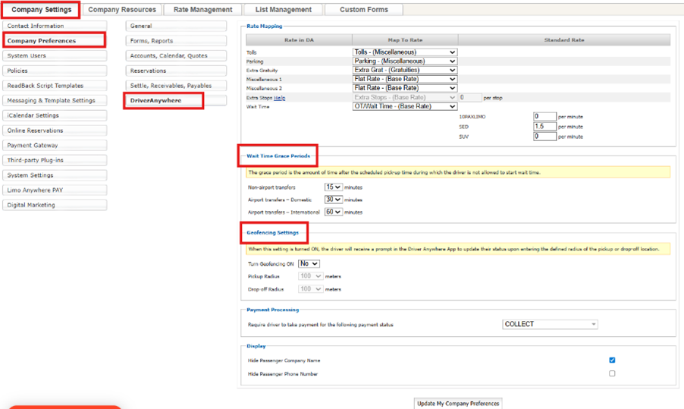Open the Rate Management tab

tap(202, 10)
